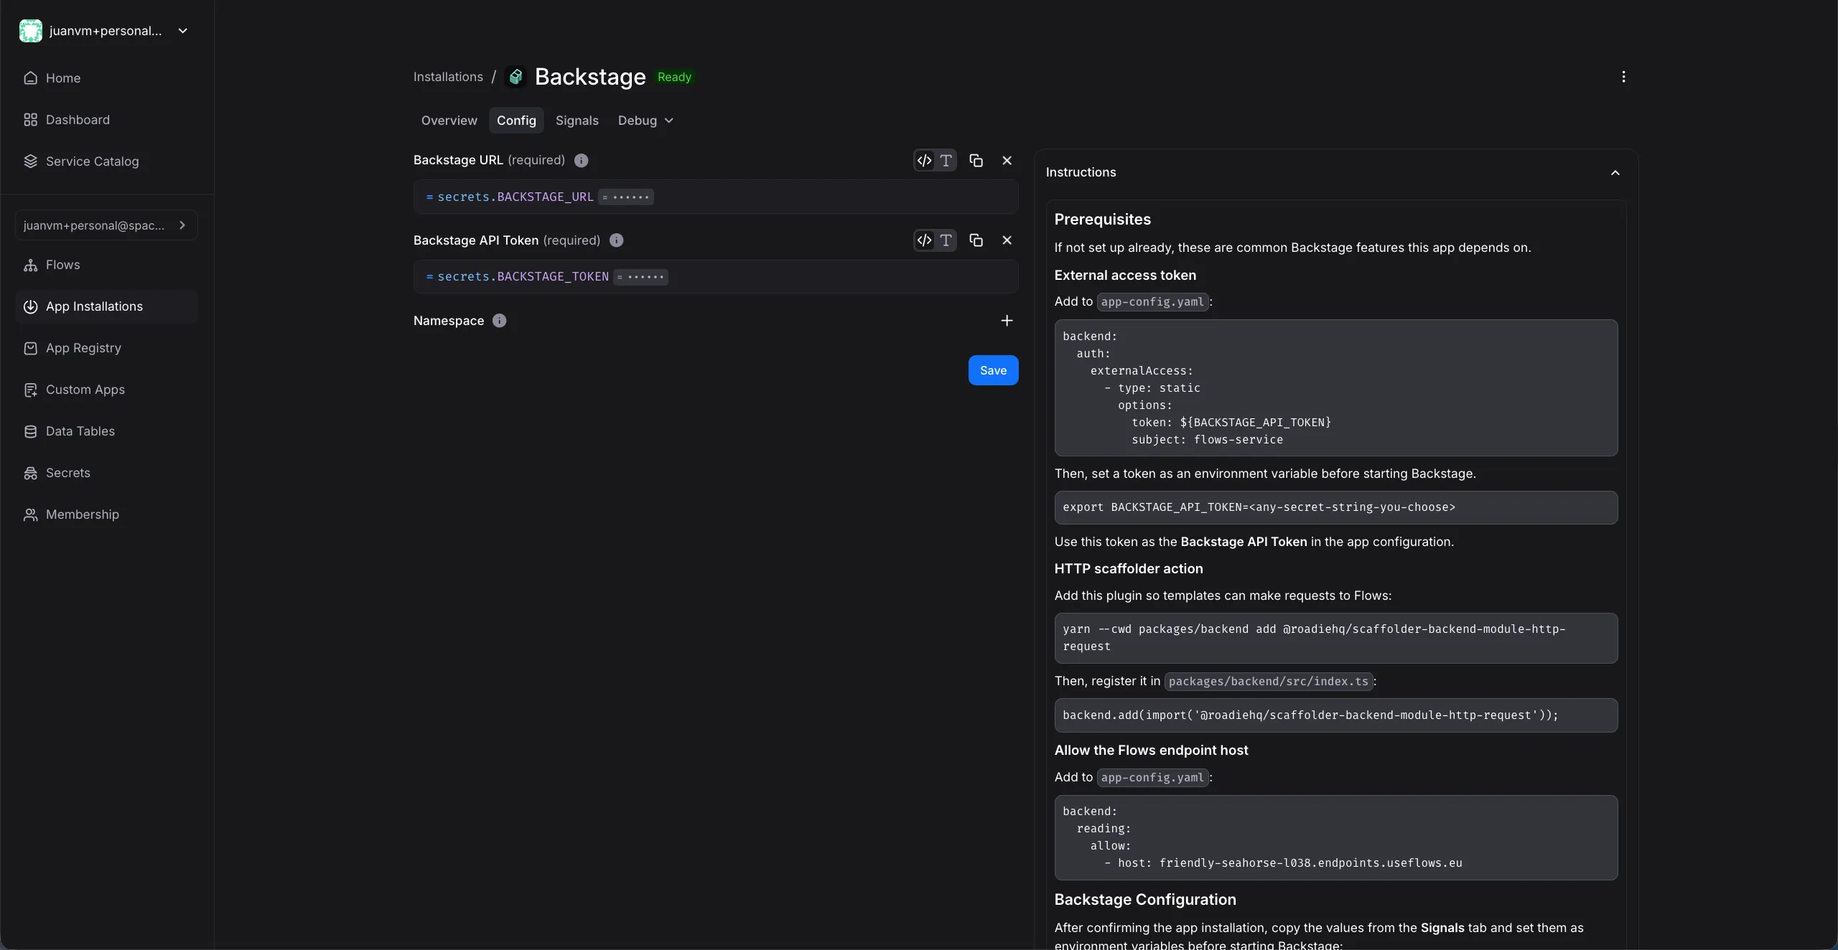Navigate to Flows in the sidebar
The image size is (1838, 950).
point(106,265)
